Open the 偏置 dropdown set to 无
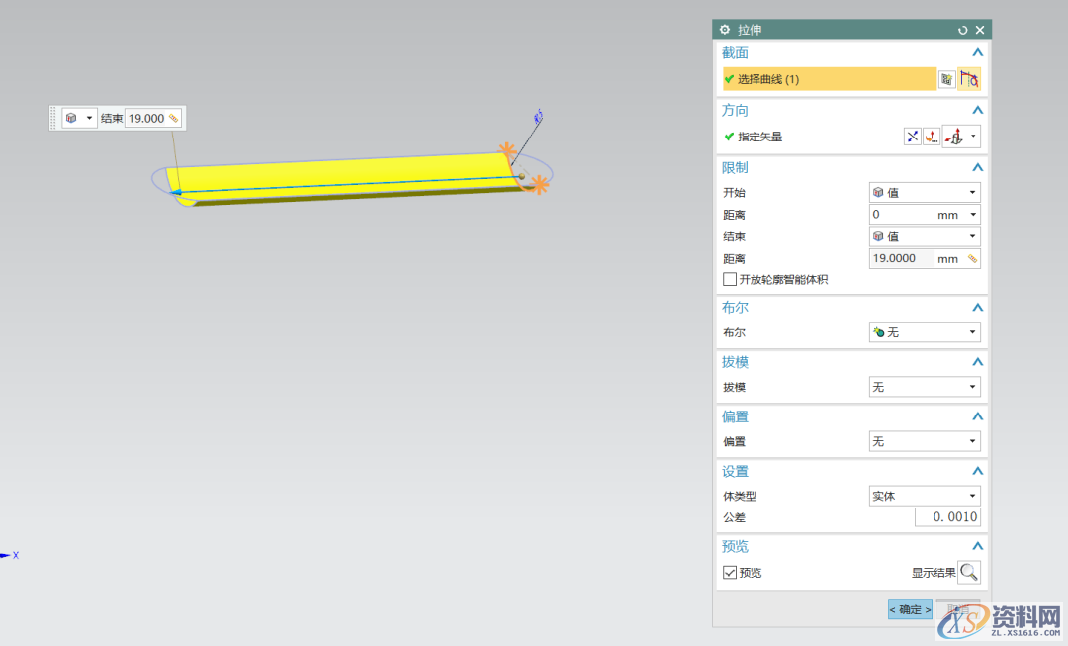 pos(924,441)
